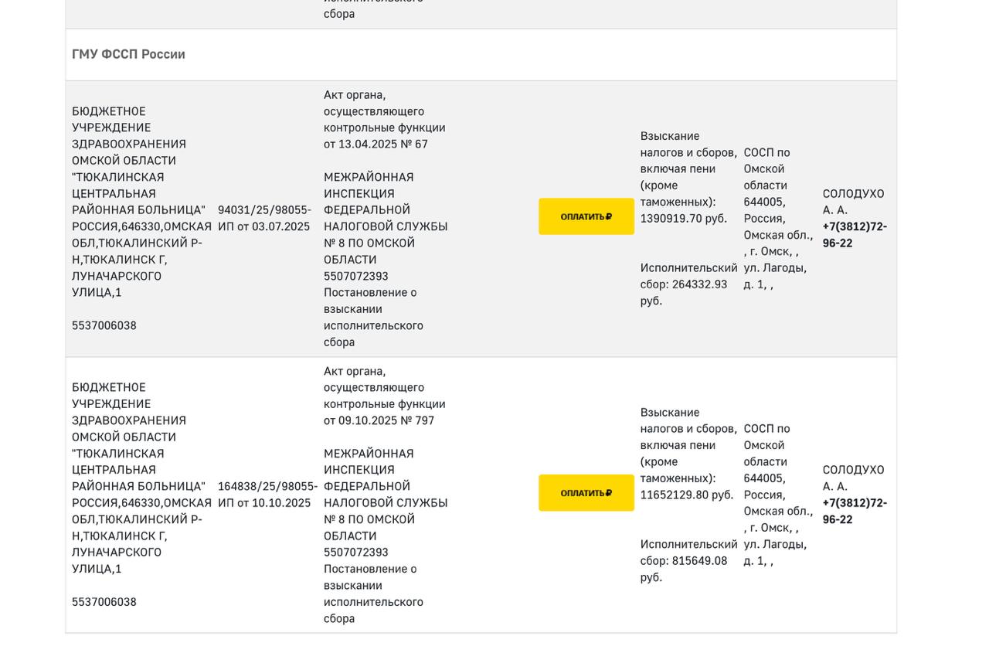The image size is (989, 653).
Task: Click the bailiff name СОЛОДУХО А. А. in the second row
Action: (853, 478)
